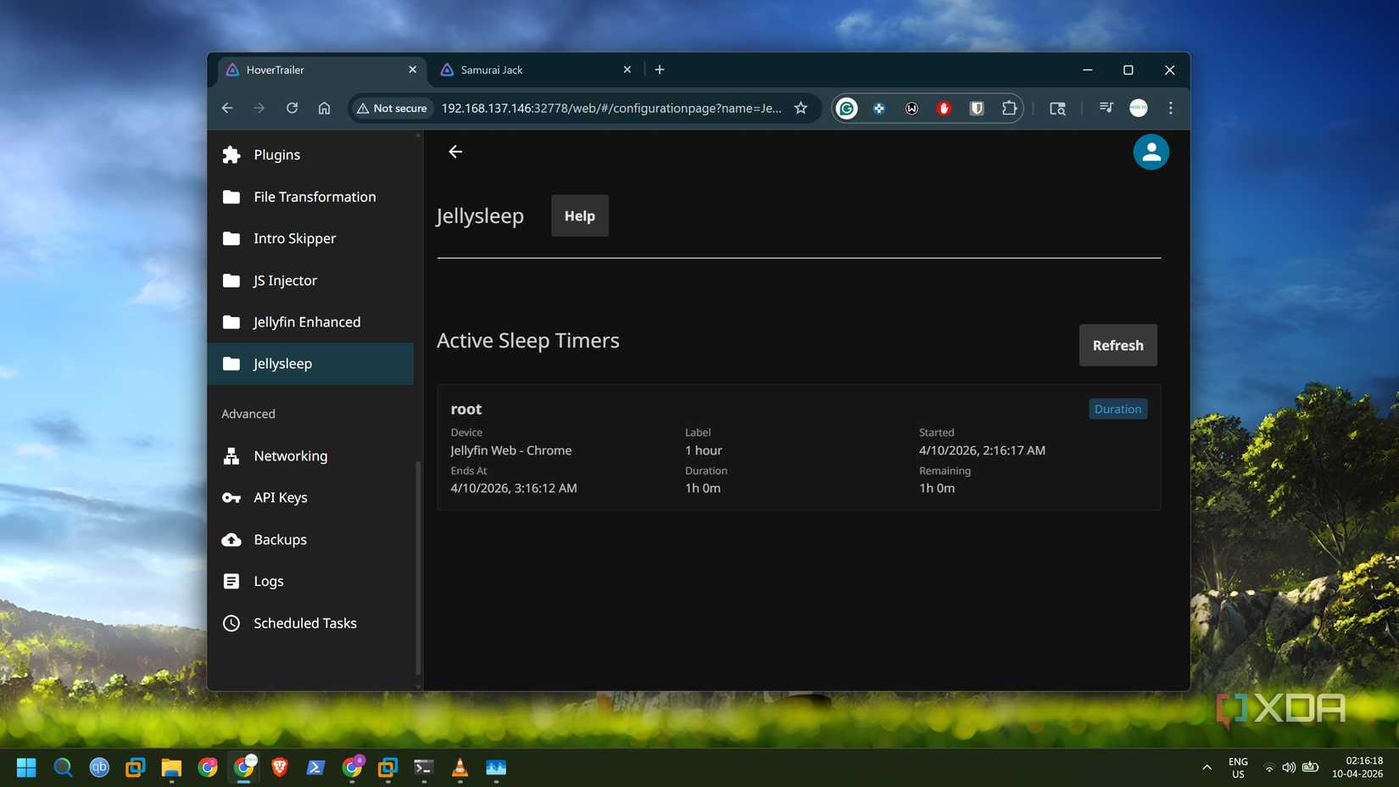Select Intro Skipper in sidebar
The image size is (1399, 787).
pyautogui.click(x=310, y=238)
